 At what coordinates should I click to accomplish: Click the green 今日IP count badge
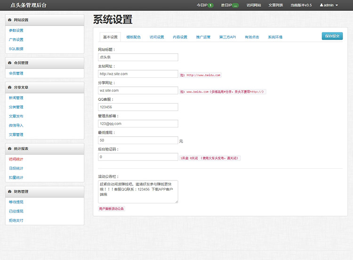(x=210, y=5)
